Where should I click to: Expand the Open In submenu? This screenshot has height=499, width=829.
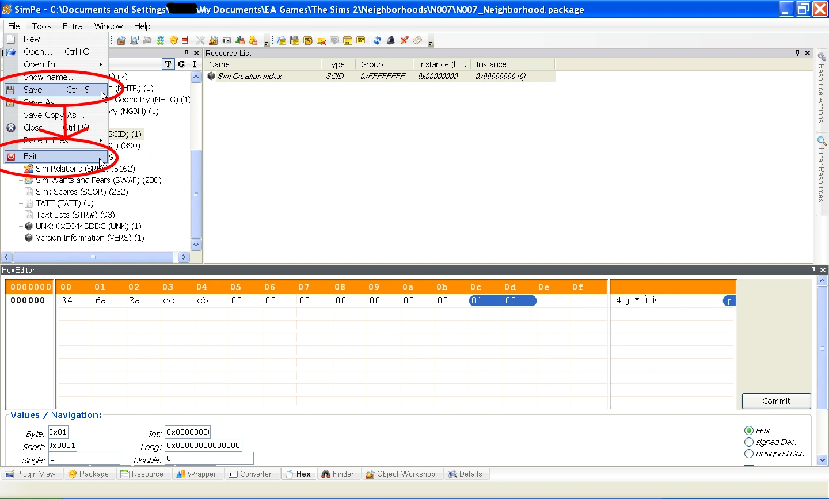point(56,64)
